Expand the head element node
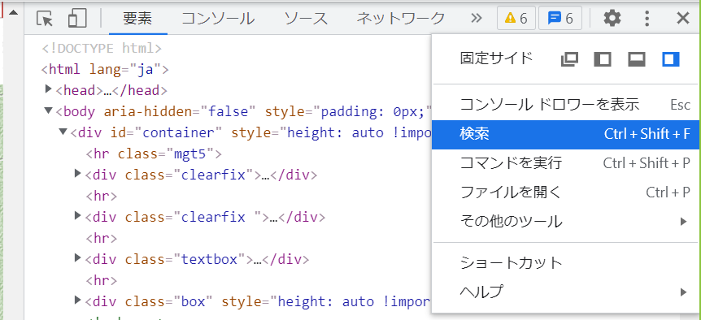The width and height of the screenshot is (701, 320). click(49, 89)
